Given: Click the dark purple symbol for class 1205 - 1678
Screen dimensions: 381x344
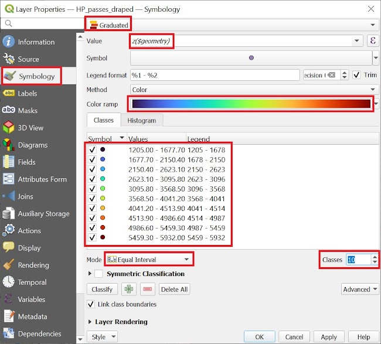Looking at the screenshot, I should [x=103, y=149].
